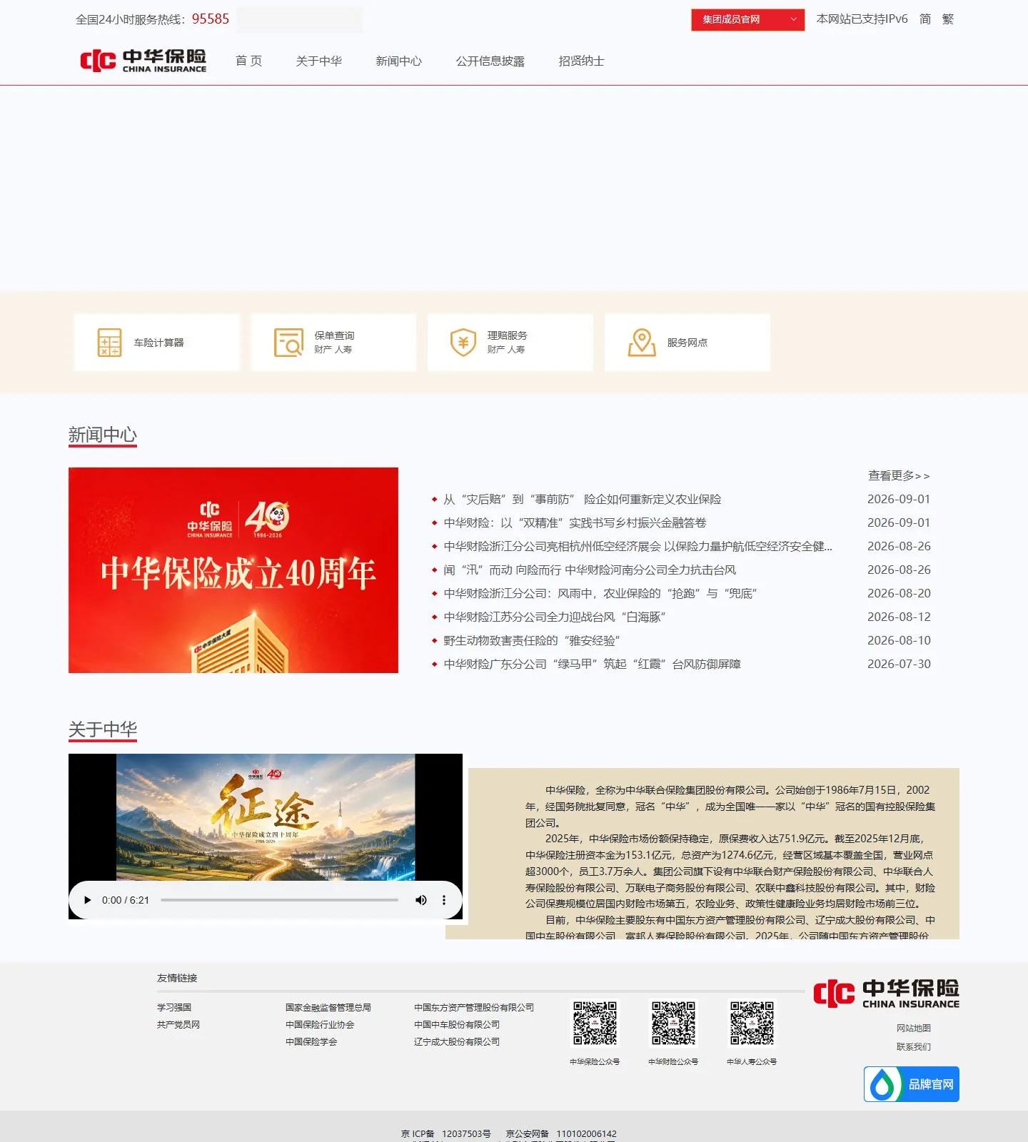The width and height of the screenshot is (1028, 1142).
Task: Open 中国保险学会 link
Action: click(311, 1041)
